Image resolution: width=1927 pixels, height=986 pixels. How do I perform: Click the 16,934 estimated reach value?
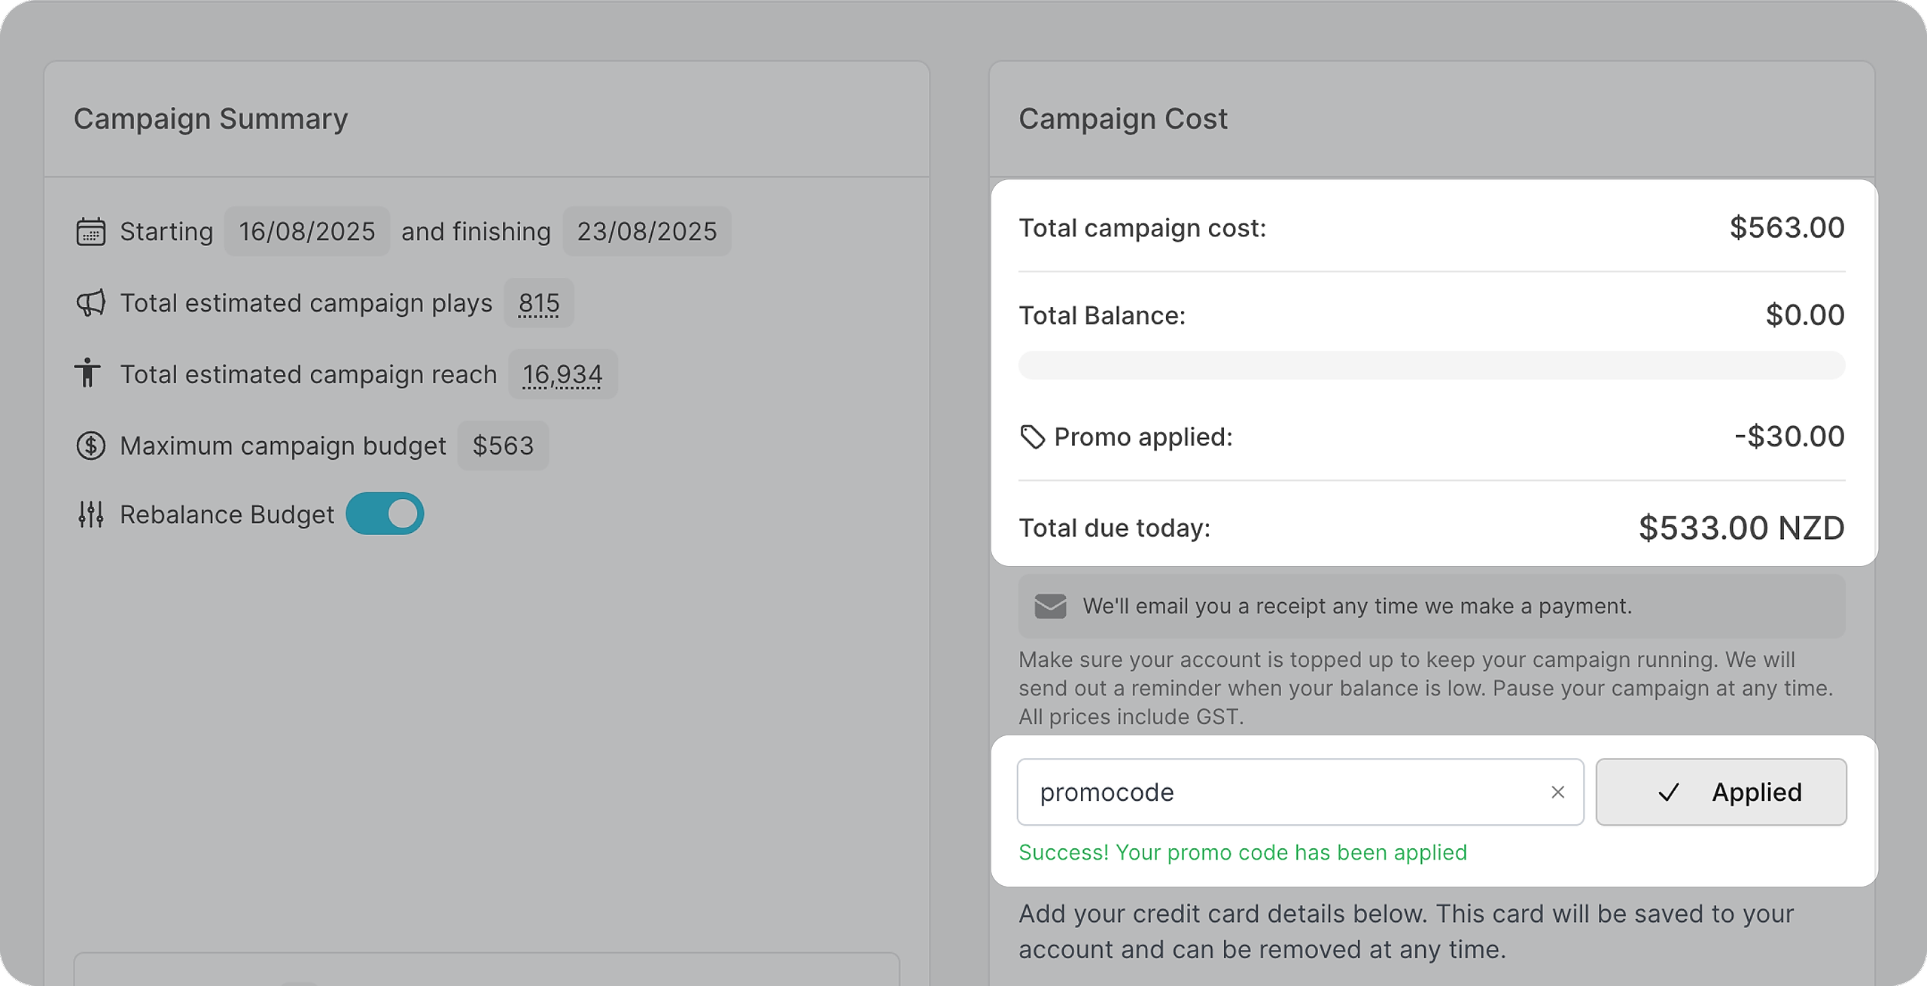pyautogui.click(x=562, y=374)
